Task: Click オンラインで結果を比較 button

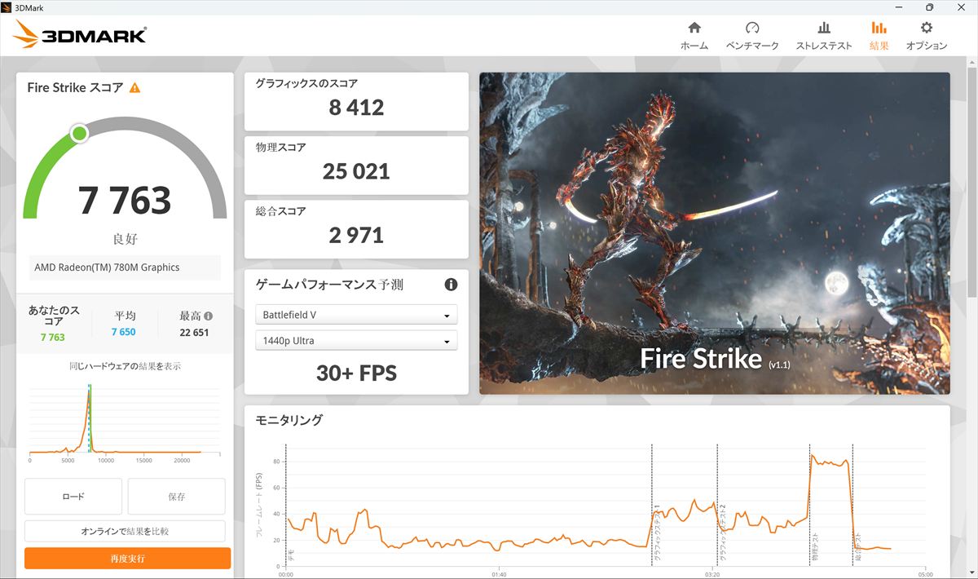Action: point(125,531)
